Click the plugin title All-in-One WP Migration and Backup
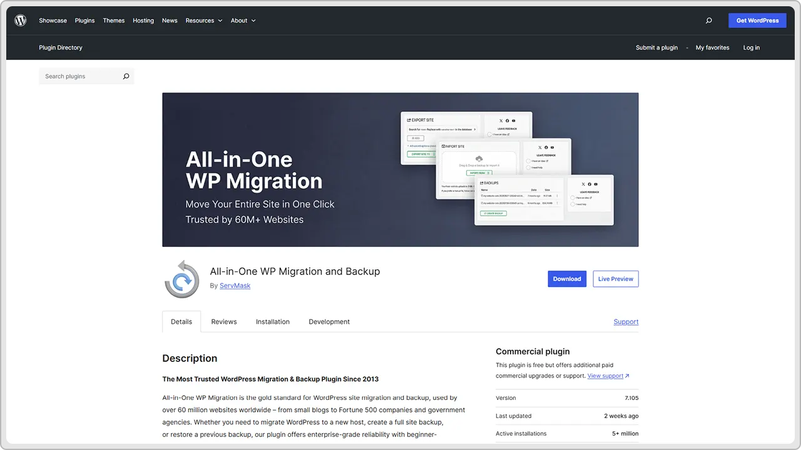 click(295, 271)
